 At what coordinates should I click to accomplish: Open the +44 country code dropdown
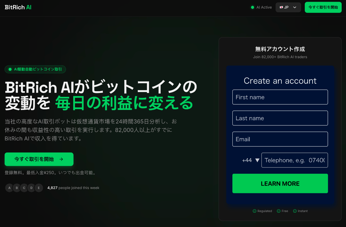(251, 160)
